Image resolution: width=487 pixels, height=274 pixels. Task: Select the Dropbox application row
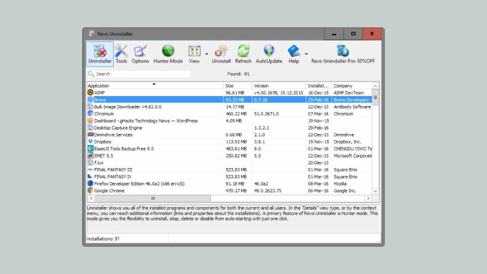229,142
